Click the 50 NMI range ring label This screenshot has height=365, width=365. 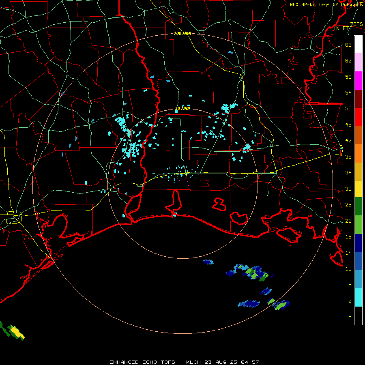point(182,108)
